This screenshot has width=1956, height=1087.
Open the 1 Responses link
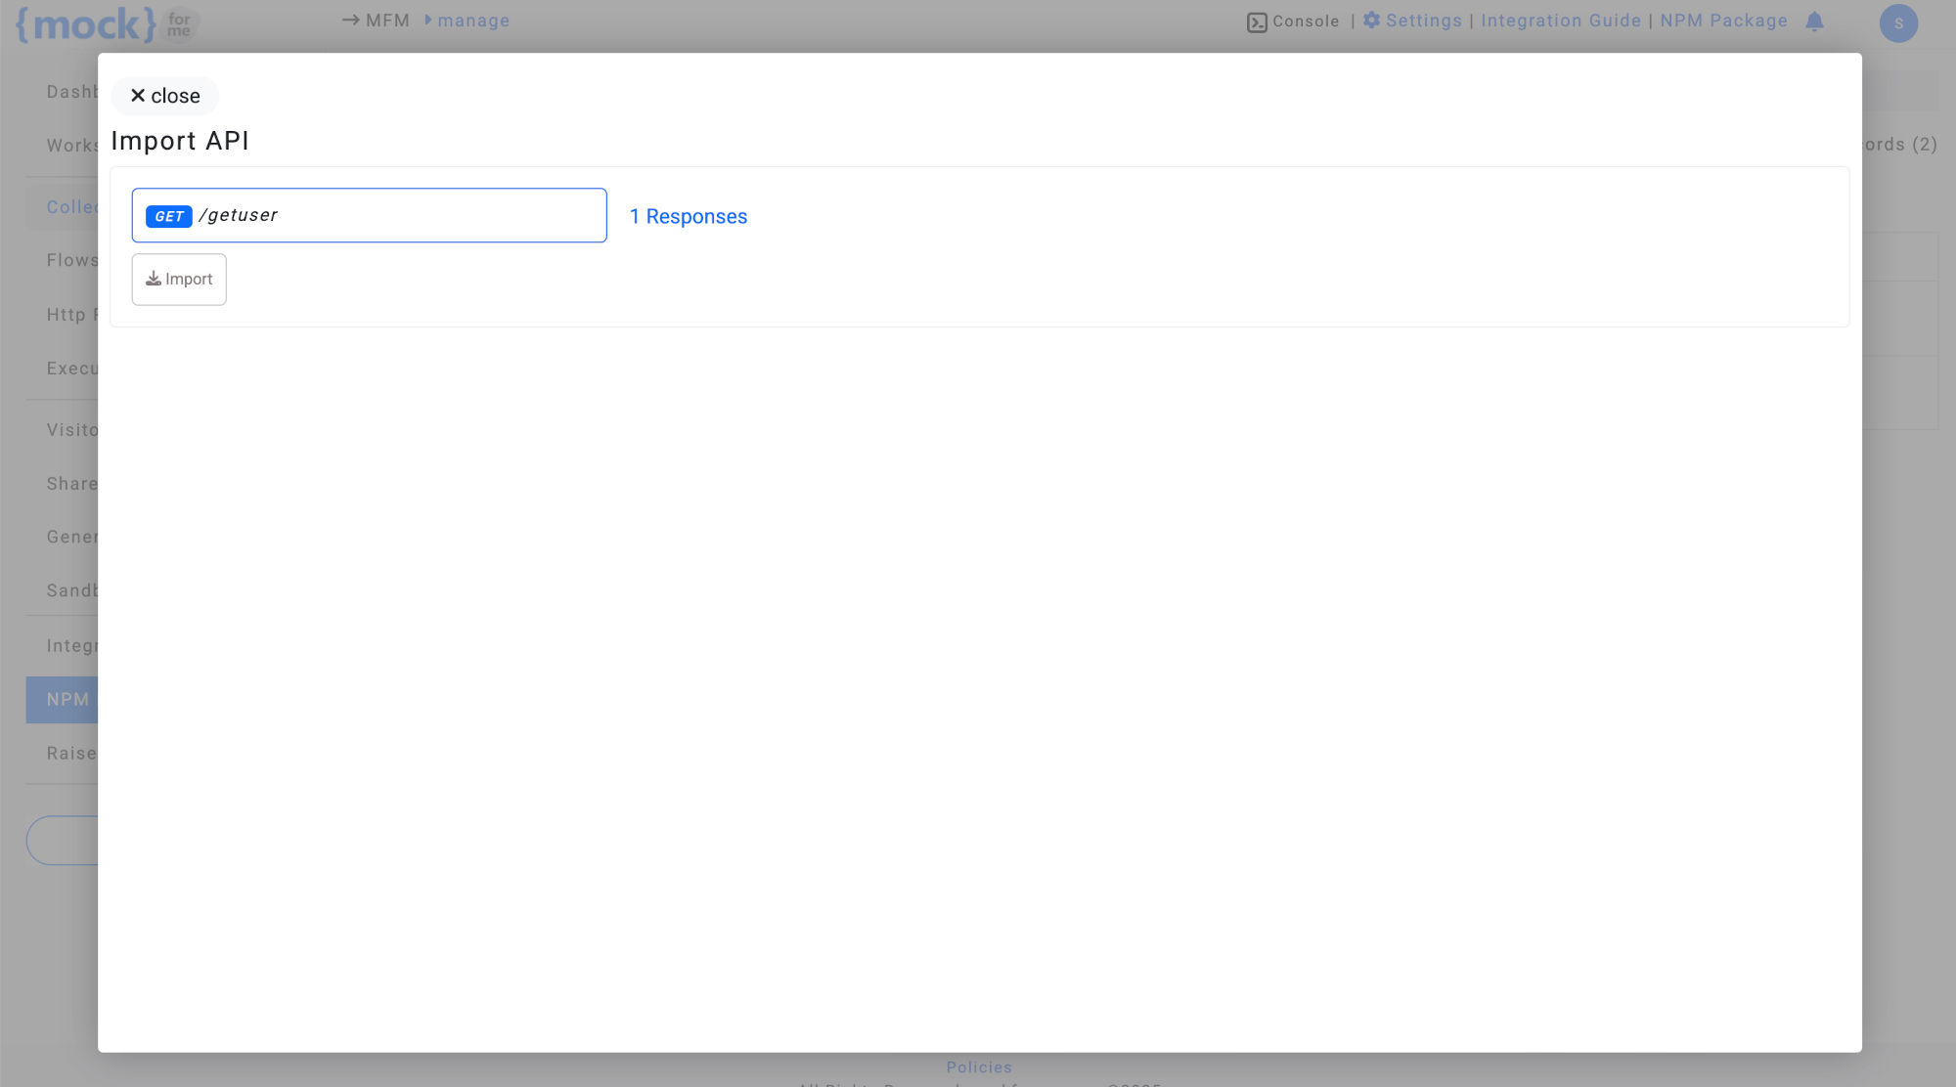689,216
